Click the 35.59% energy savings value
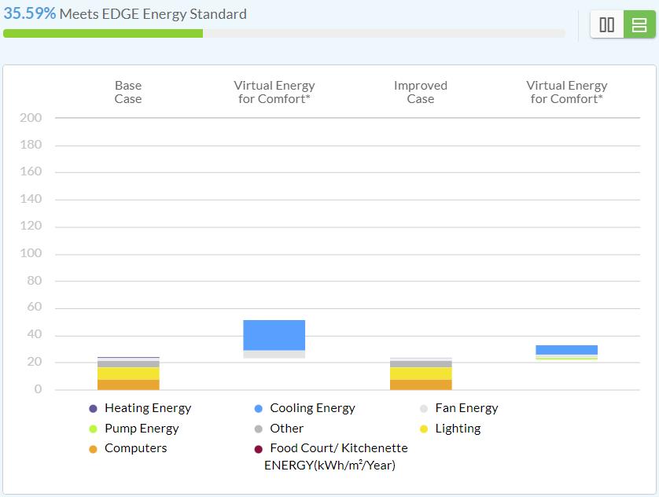Screen dimensions: 659x497 (30, 13)
